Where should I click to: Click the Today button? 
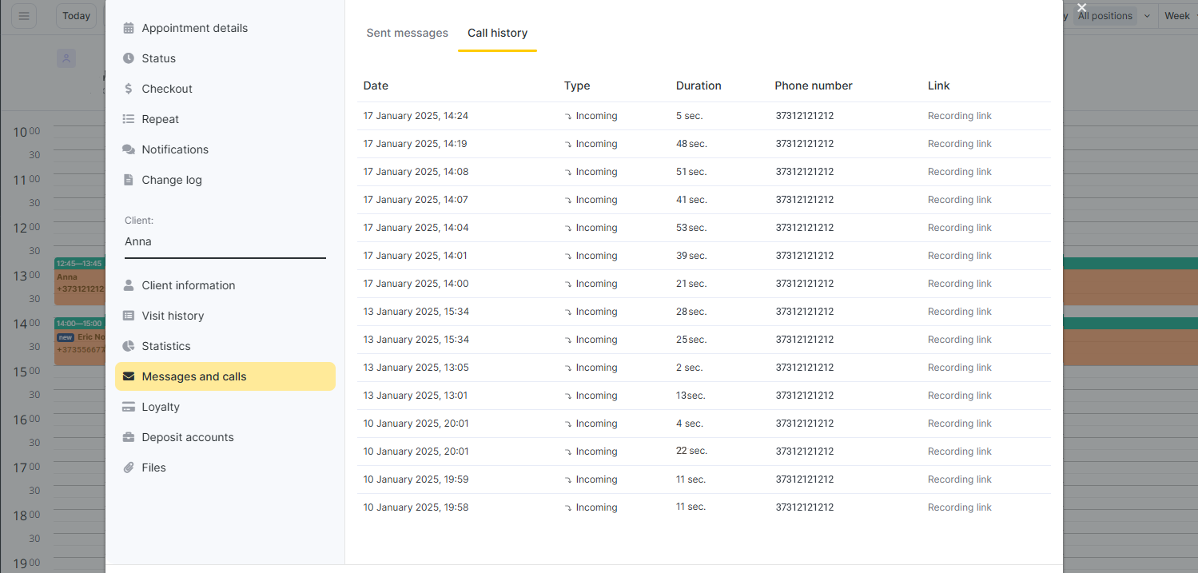76,16
